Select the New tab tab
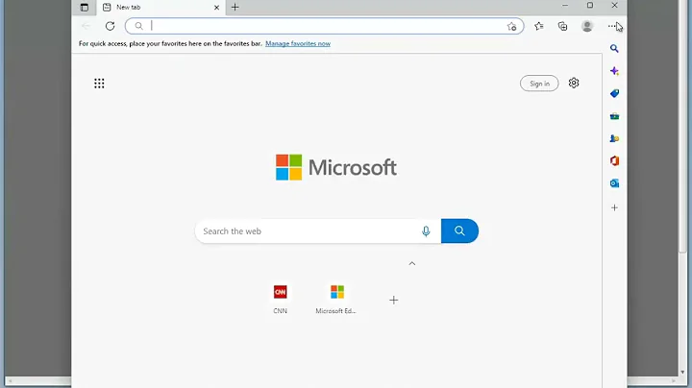 click(x=161, y=7)
